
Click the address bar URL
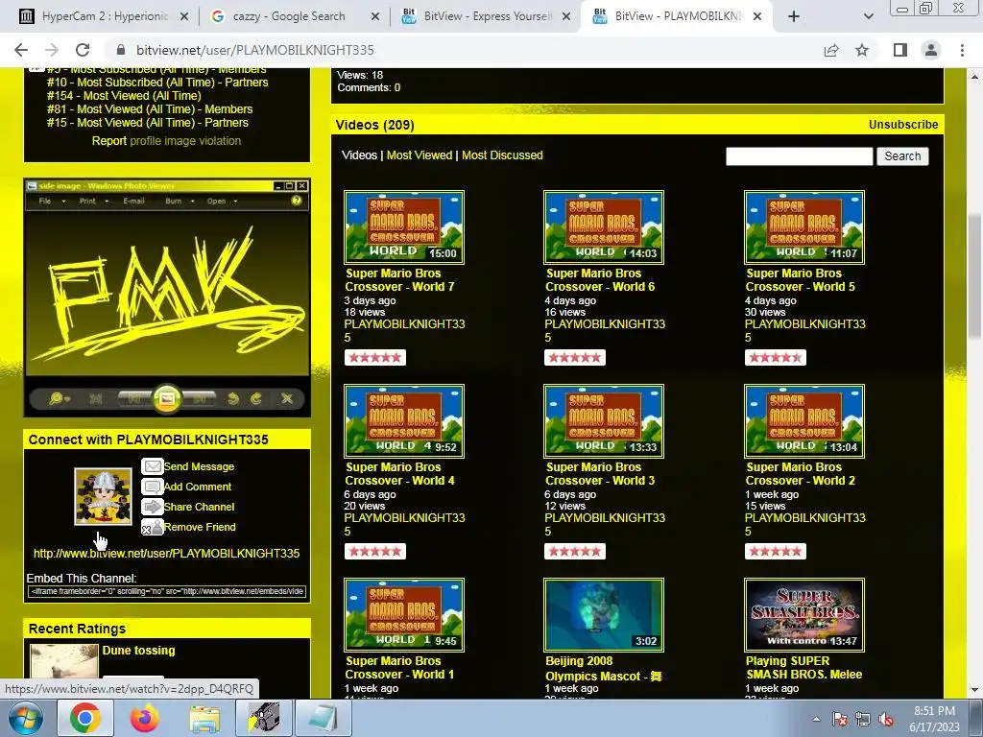pos(255,50)
